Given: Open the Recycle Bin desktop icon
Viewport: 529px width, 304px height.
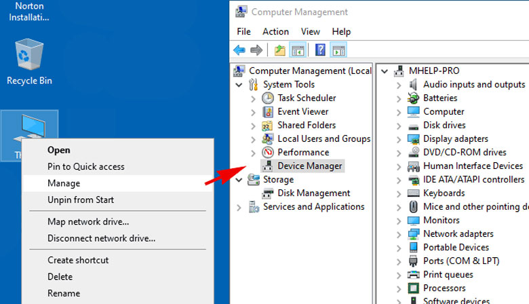Looking at the screenshot, I should (x=29, y=61).
